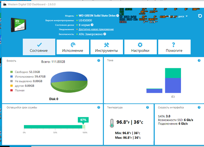Switch to the Исполнение performance tab
This screenshot has height=147, width=204.
pos(73,47)
